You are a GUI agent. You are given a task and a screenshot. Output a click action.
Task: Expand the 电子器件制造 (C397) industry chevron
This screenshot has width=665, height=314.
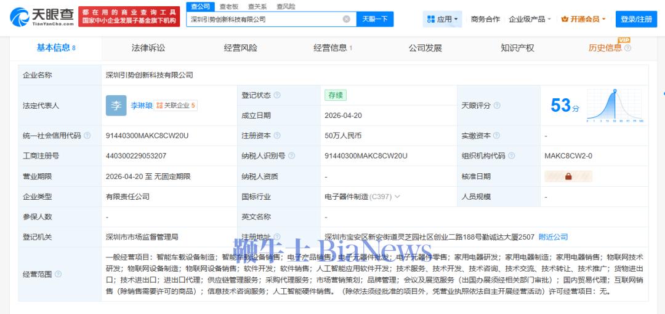click(x=397, y=197)
